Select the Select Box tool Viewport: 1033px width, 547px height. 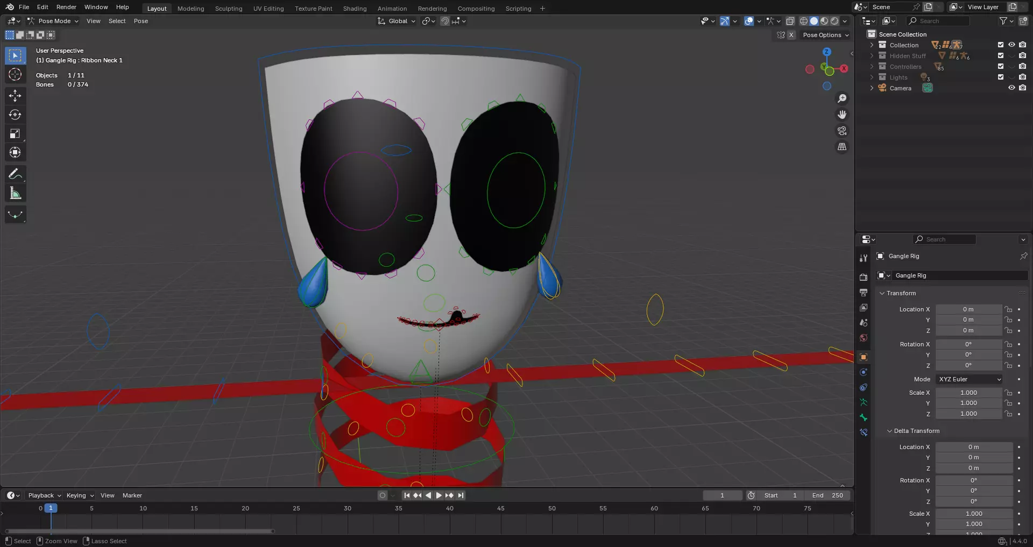tap(15, 55)
